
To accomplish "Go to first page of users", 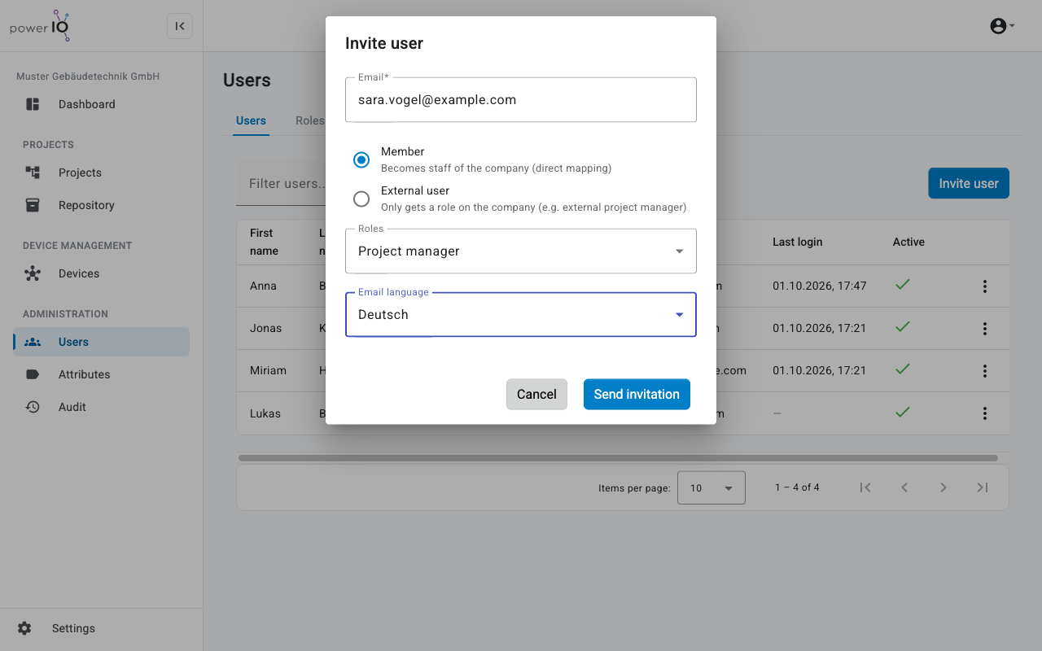I will [865, 487].
